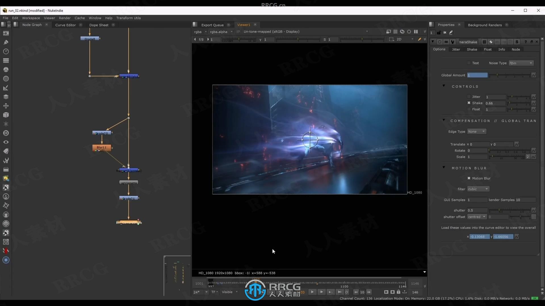This screenshot has width=545, height=306.
Task: Click the viewer refresh (sync) icon
Action: [402, 32]
